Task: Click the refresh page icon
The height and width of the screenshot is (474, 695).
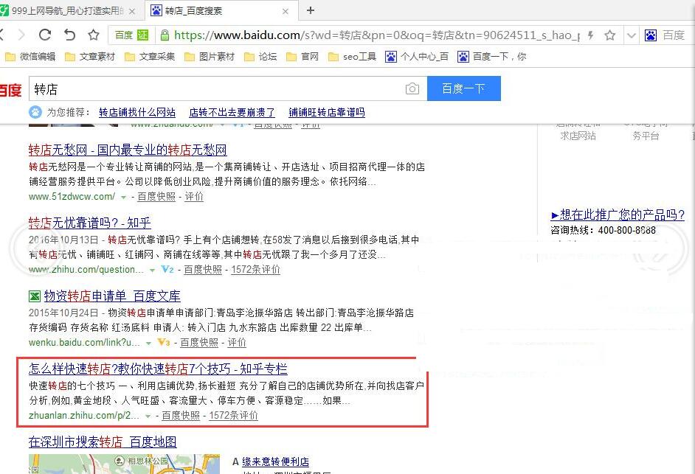Action: 45,34
